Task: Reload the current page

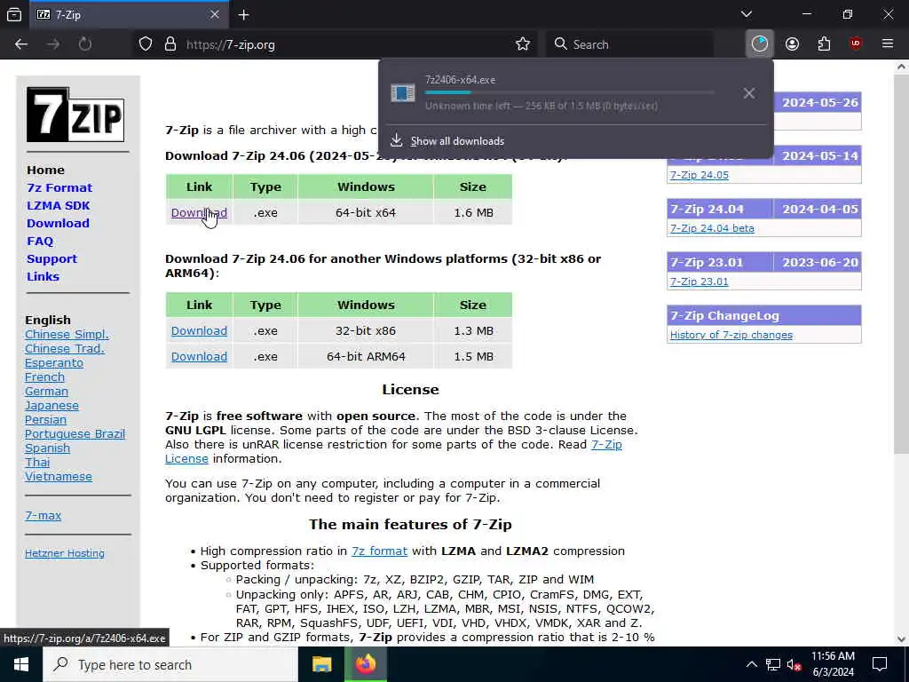Action: coord(85,44)
